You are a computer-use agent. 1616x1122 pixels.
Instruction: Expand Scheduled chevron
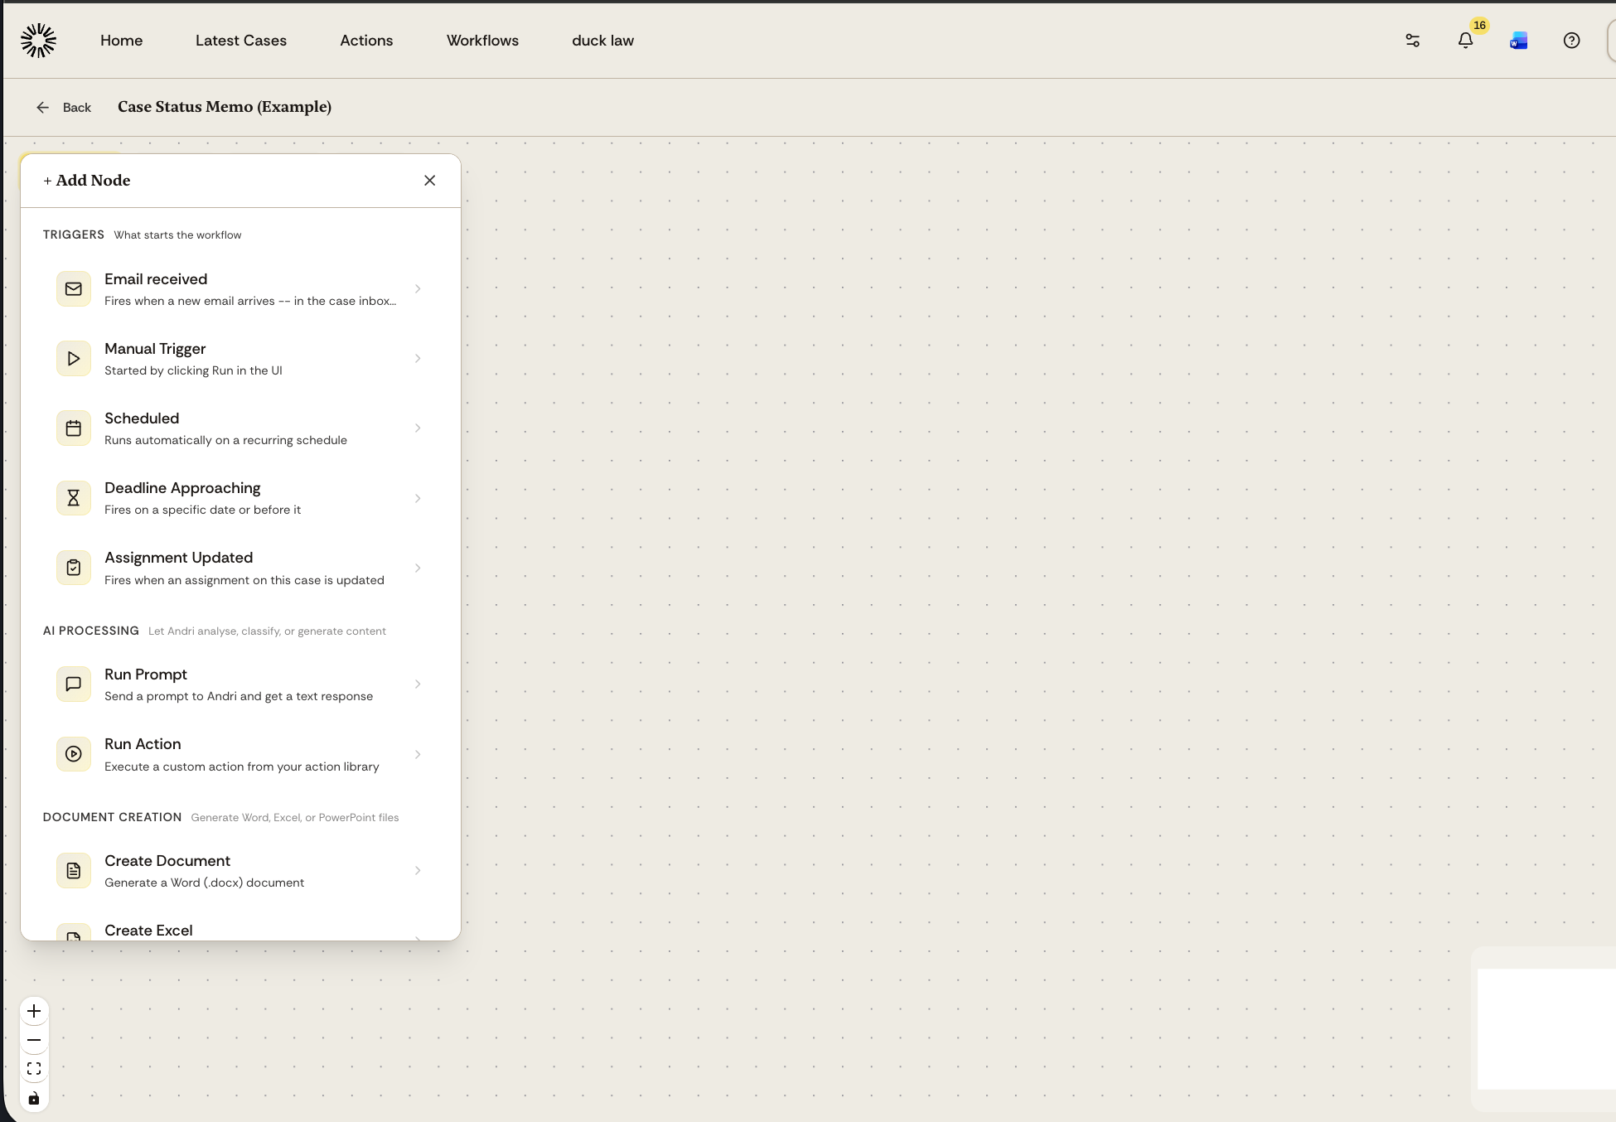click(x=418, y=428)
